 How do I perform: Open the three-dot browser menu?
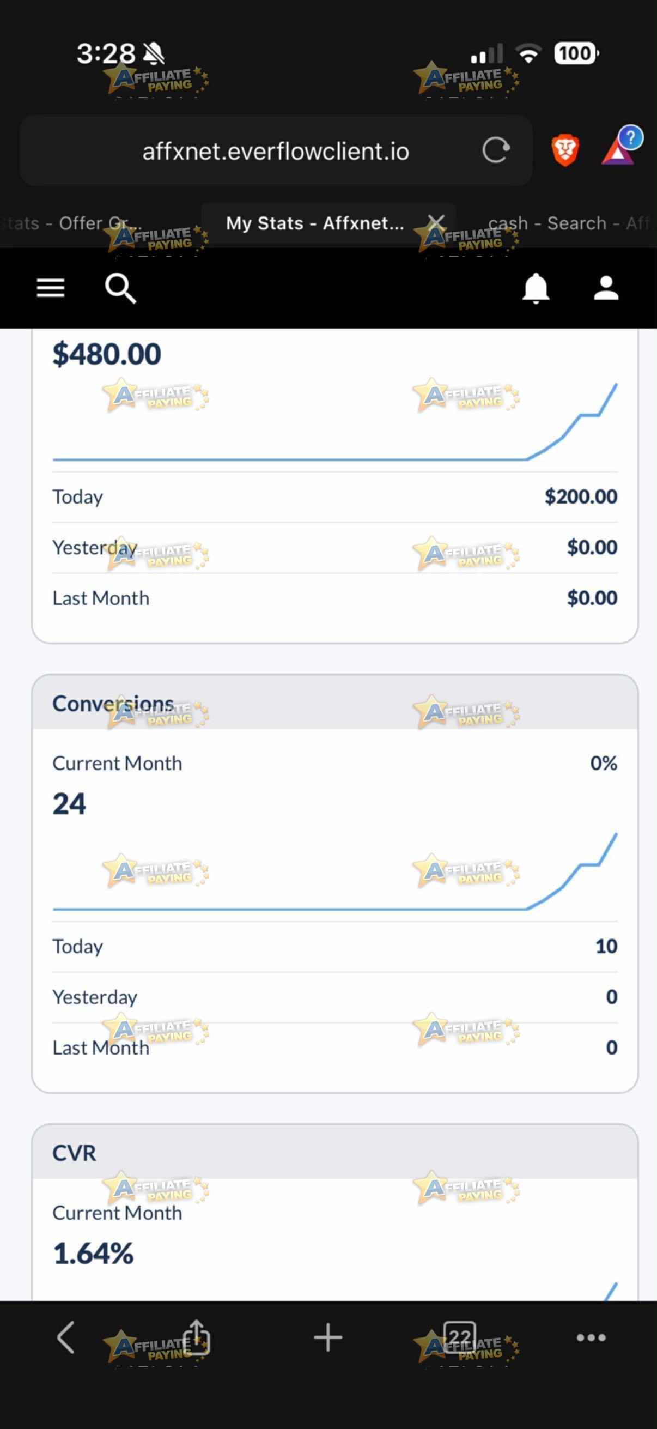tap(591, 1337)
